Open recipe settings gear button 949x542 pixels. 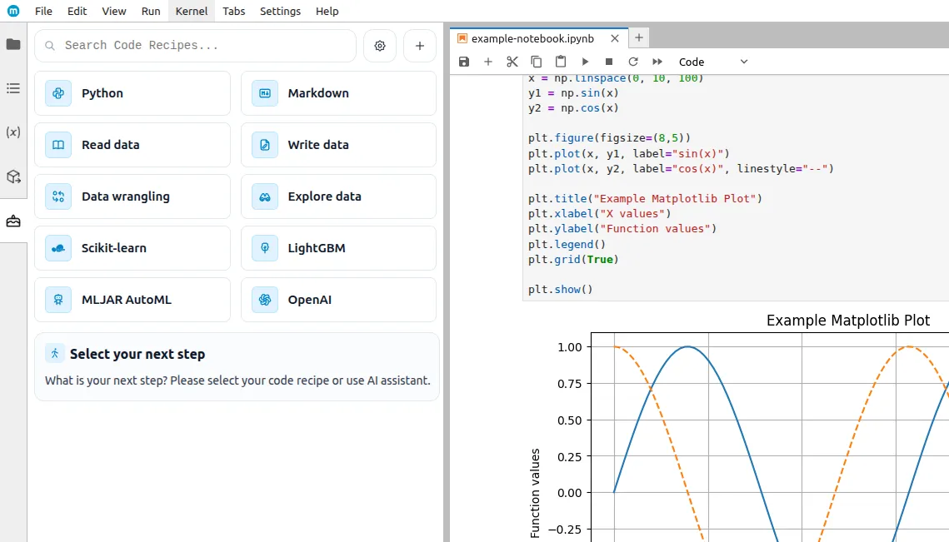tap(380, 46)
